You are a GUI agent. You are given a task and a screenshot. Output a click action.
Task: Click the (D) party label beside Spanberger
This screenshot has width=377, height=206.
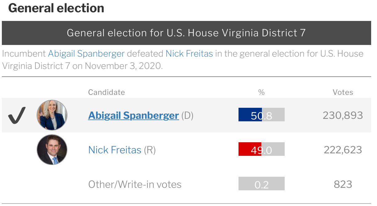click(187, 116)
